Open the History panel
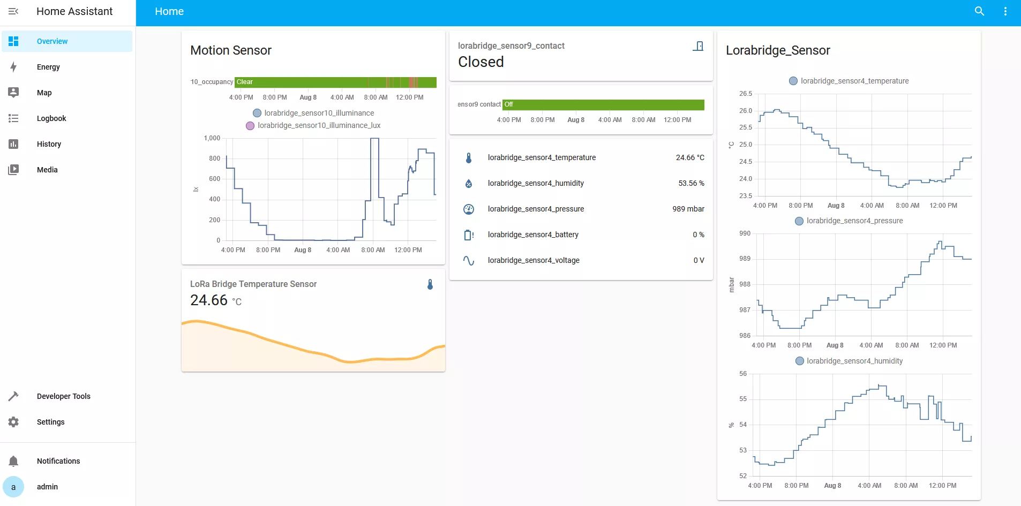Screen dimensions: 1021x506 48,144
